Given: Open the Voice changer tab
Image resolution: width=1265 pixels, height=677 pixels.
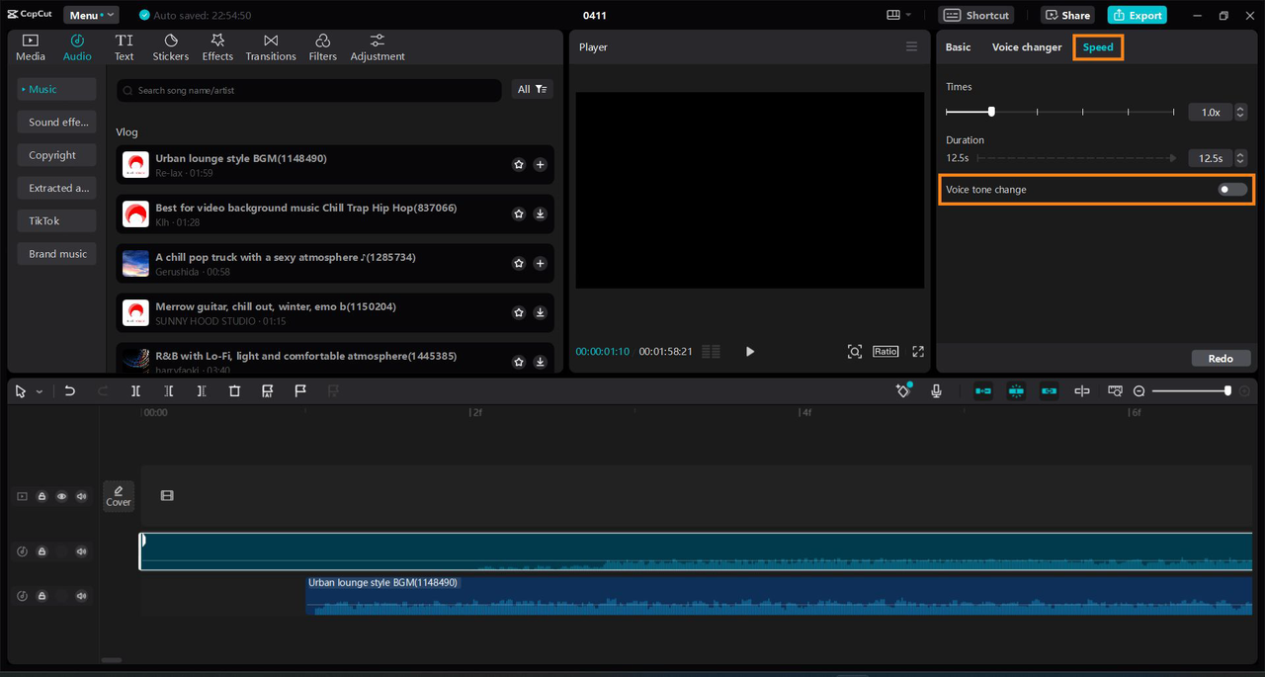Looking at the screenshot, I should click(1027, 46).
